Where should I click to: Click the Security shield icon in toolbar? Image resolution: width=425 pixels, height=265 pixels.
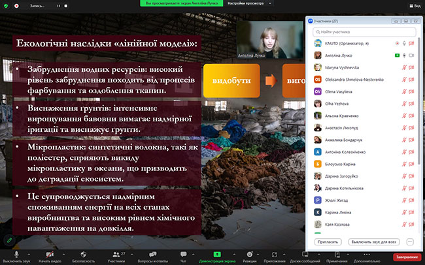(83, 253)
